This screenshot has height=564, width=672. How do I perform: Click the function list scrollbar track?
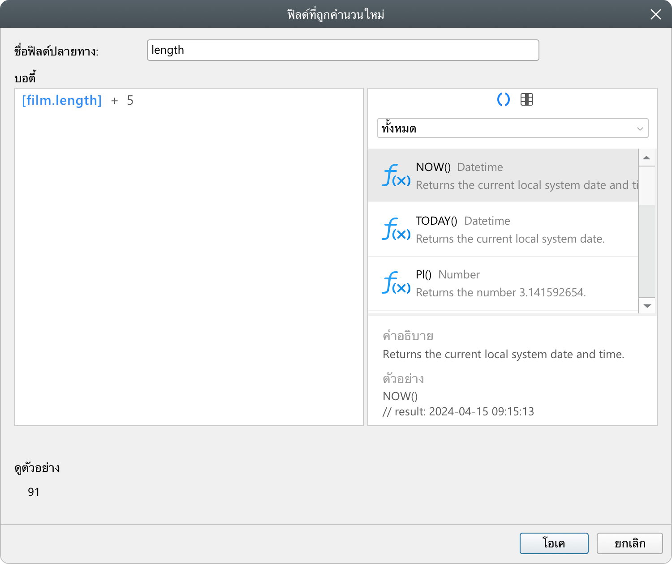click(x=646, y=251)
